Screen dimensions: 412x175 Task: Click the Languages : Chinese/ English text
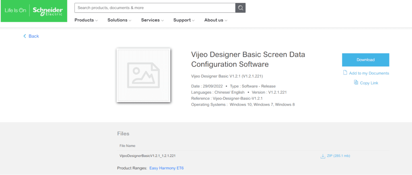(218, 92)
